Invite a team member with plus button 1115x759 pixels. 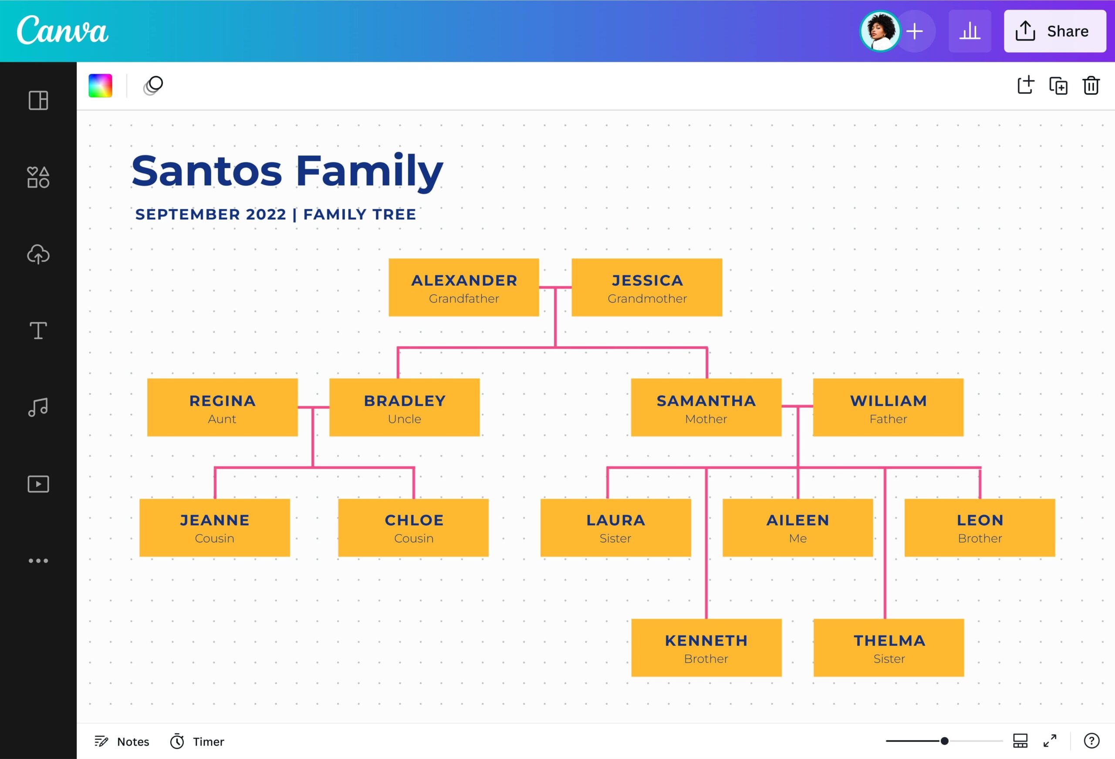[x=915, y=31]
